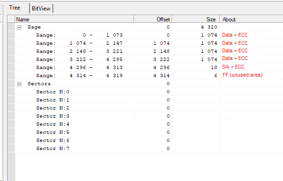Click offset value 4 314
This screenshot has height=181, width=283.
click(x=161, y=76)
